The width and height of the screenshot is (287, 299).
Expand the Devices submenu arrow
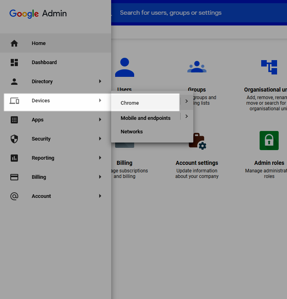(x=100, y=100)
